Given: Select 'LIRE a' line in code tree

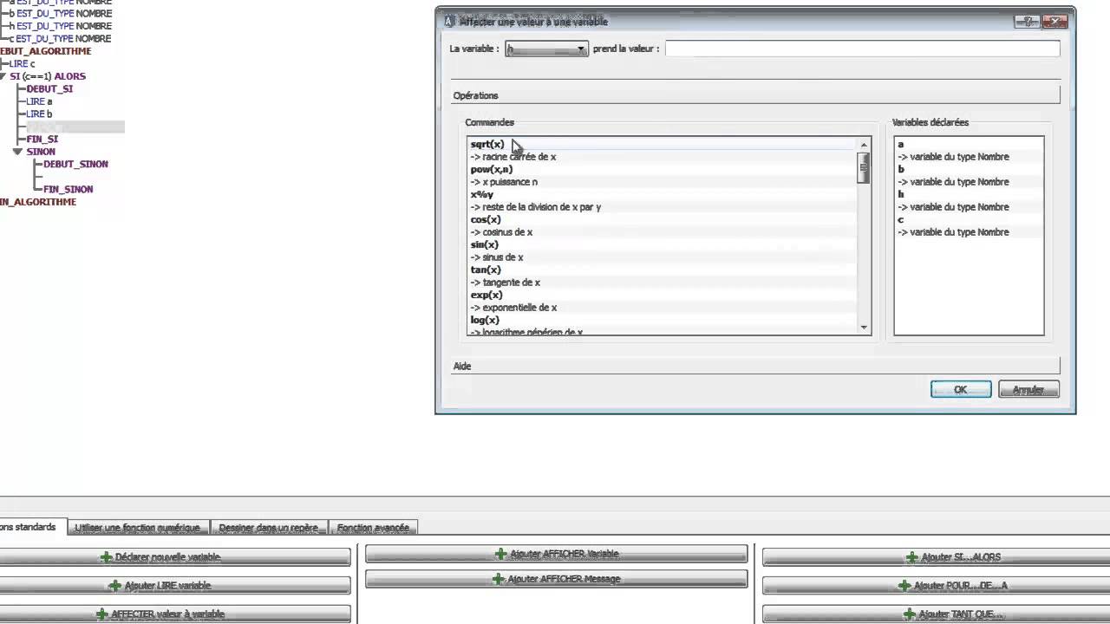Looking at the screenshot, I should pyautogui.click(x=39, y=101).
